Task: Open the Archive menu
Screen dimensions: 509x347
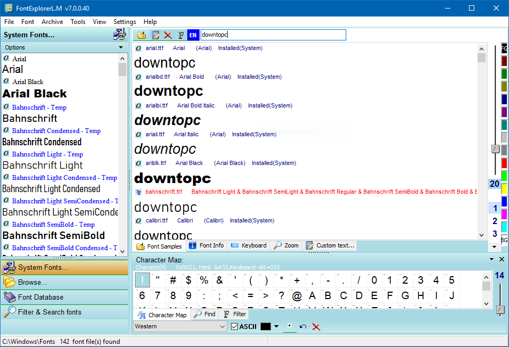Action: [x=52, y=22]
